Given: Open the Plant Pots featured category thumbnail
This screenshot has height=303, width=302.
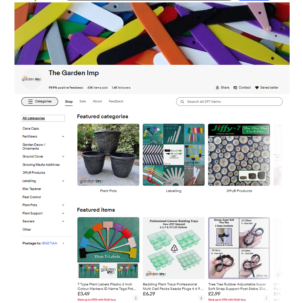Looking at the screenshot, I should pos(108,155).
